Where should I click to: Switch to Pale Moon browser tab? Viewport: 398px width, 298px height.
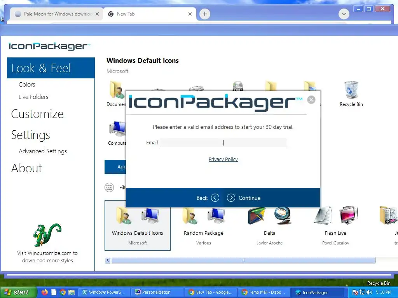click(56, 14)
